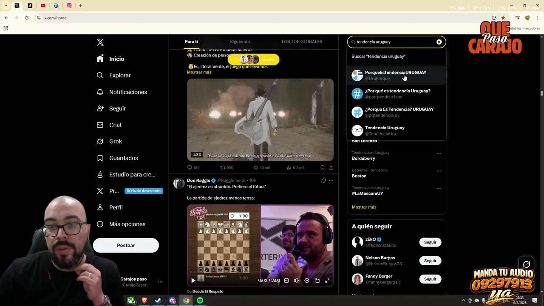Repost the post with 950 reposts

227,167
